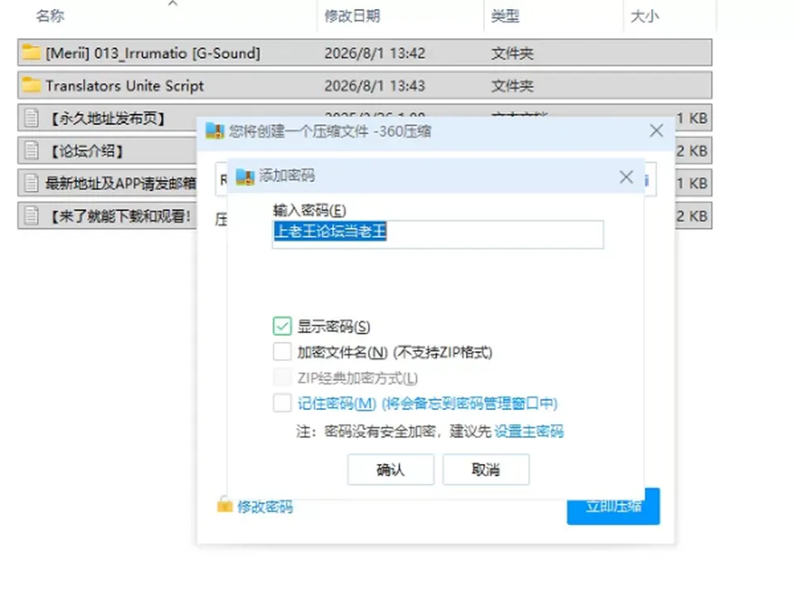796x610 pixels.
Task: Close the 添加密码 dialog
Action: click(626, 177)
